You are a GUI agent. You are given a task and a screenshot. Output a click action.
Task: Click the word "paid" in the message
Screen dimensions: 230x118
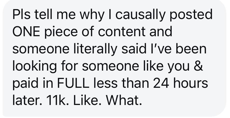tap(25, 84)
